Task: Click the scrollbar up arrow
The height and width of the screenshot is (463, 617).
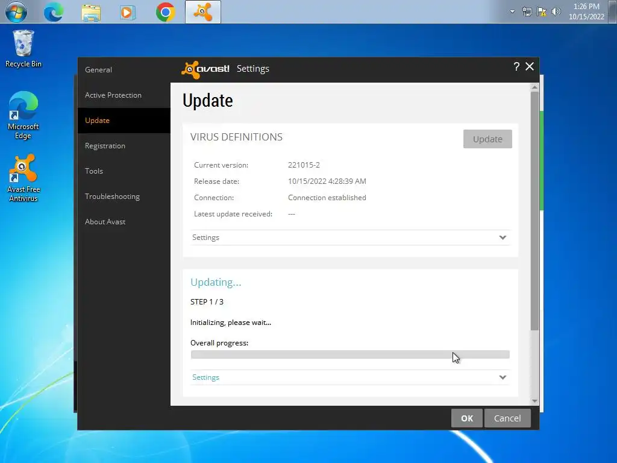Action: click(x=534, y=87)
